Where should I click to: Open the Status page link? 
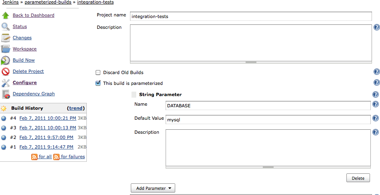pyautogui.click(x=20, y=26)
